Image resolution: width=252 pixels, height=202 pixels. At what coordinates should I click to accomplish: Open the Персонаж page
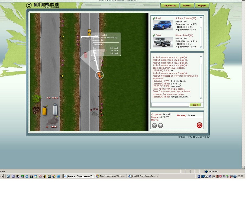click(x=170, y=5)
